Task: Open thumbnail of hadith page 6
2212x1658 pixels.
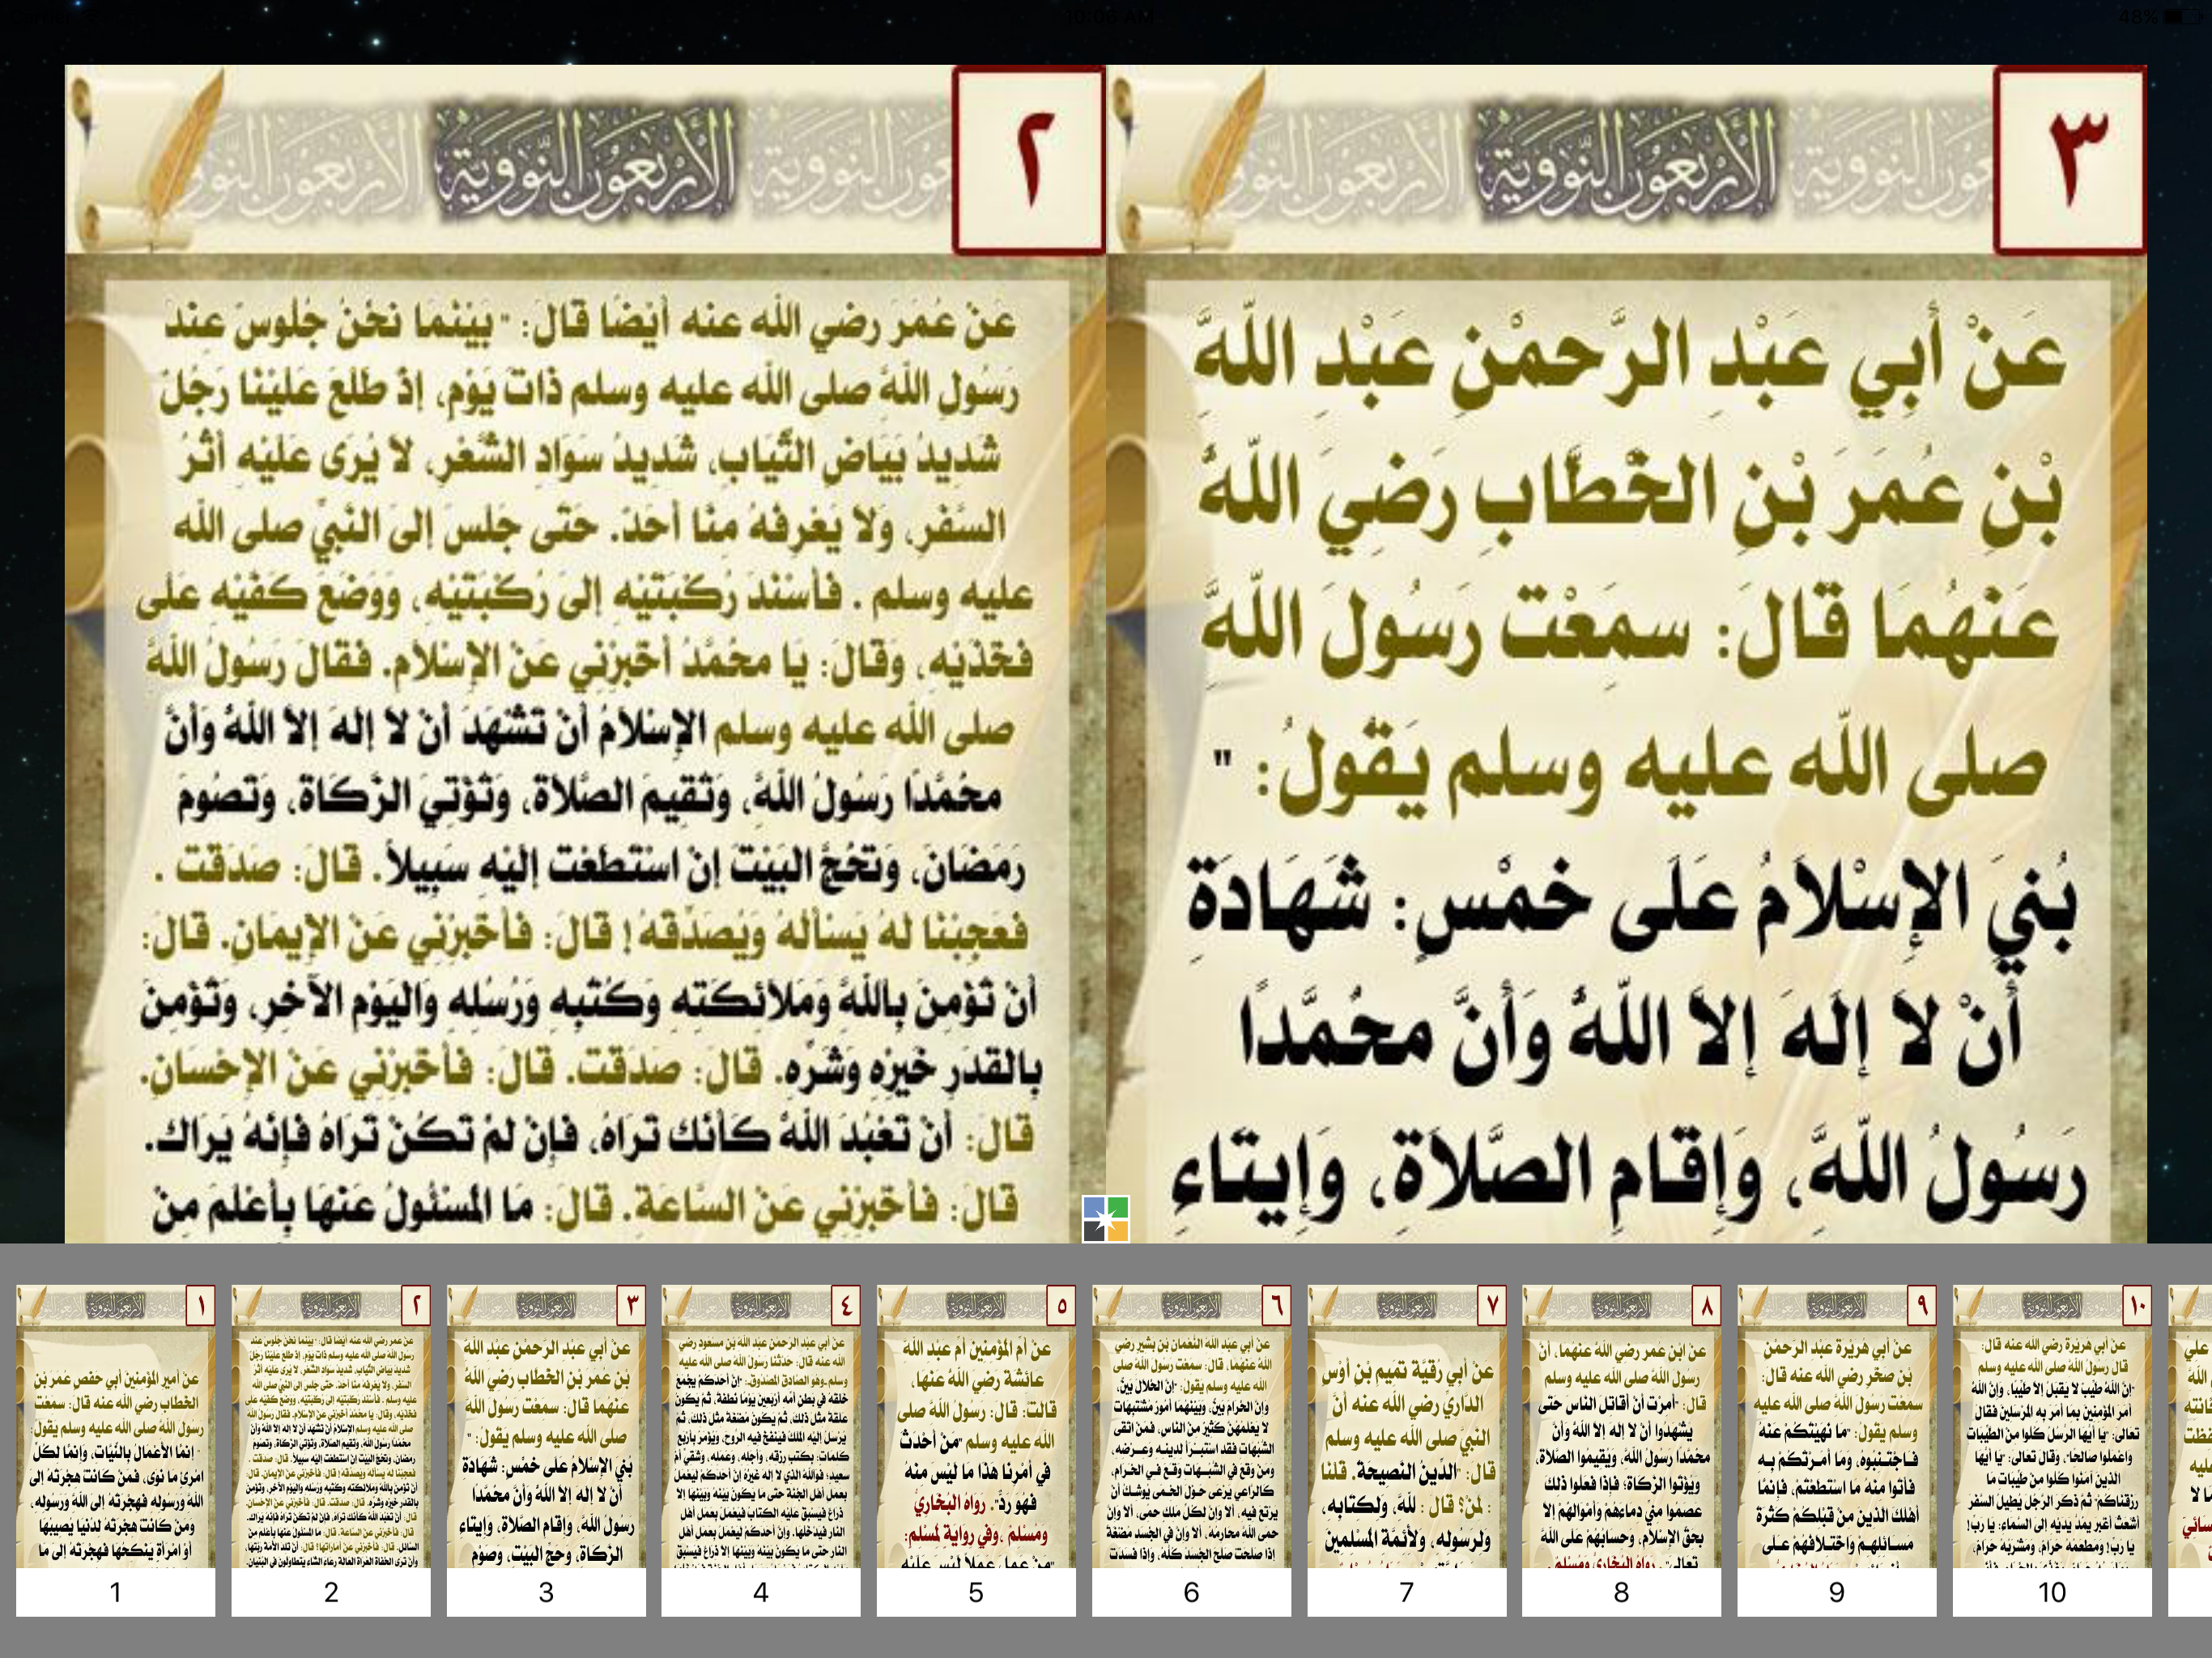Action: 1191,1451
